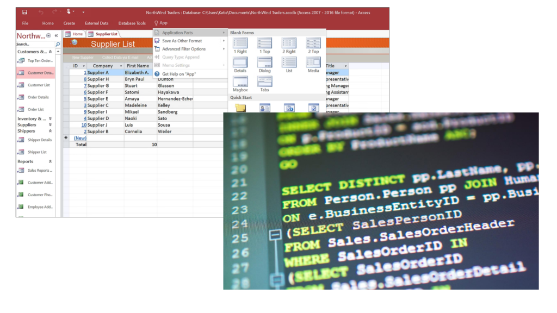Collapse the Reports group

point(50,161)
